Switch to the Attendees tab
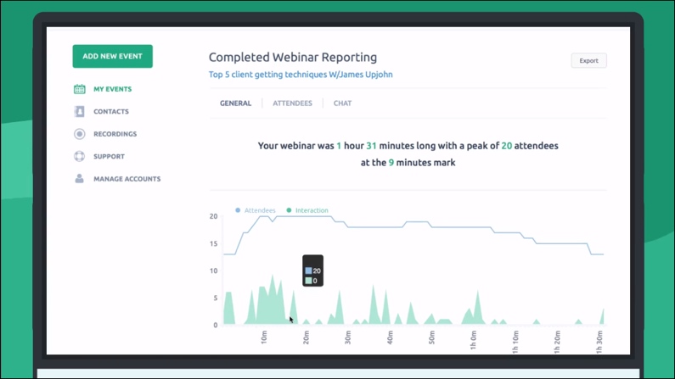 click(x=292, y=103)
